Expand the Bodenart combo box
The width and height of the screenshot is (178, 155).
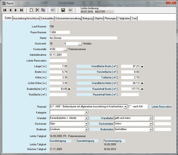(86, 129)
